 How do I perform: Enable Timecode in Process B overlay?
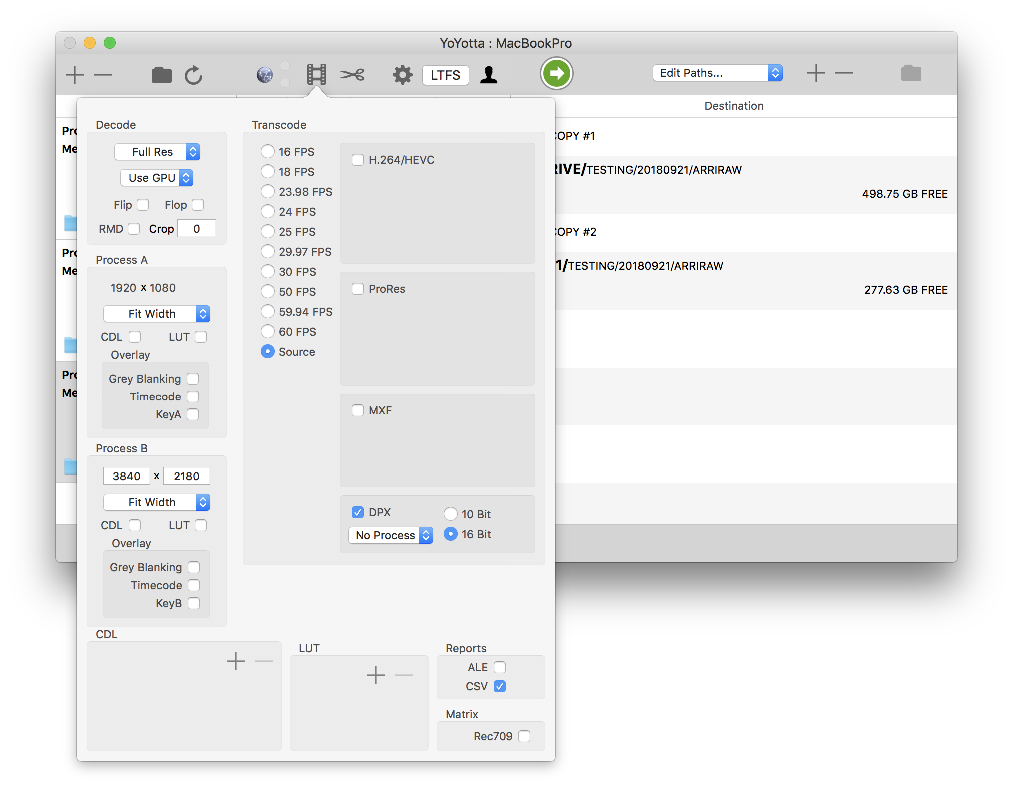pyautogui.click(x=194, y=585)
